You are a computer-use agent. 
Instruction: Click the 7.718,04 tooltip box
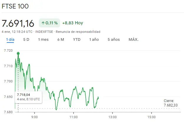coord(29,97)
